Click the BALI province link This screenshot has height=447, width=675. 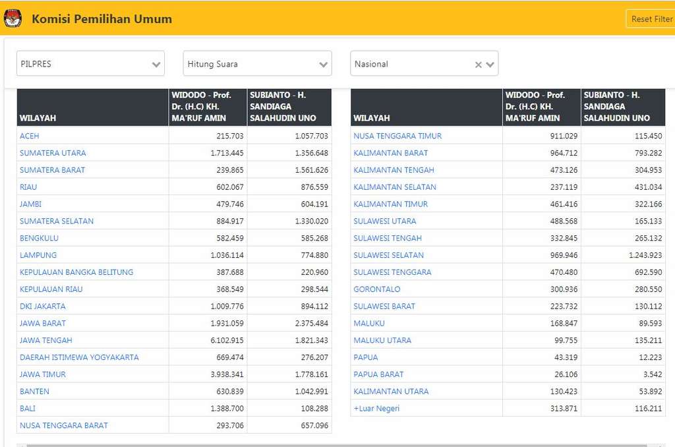click(x=28, y=409)
